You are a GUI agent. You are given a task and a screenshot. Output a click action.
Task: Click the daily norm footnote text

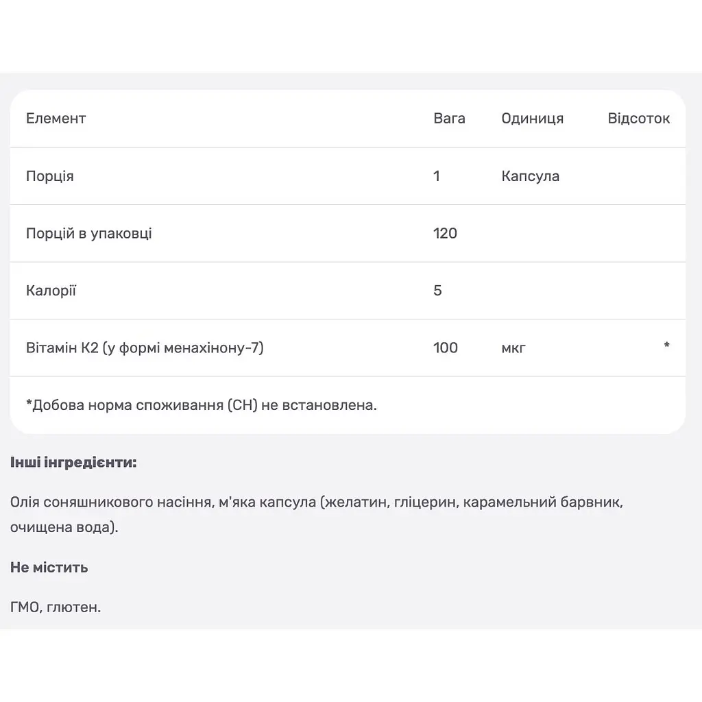tap(202, 405)
